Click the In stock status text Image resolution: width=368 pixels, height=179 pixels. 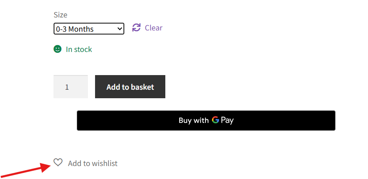[x=79, y=50]
